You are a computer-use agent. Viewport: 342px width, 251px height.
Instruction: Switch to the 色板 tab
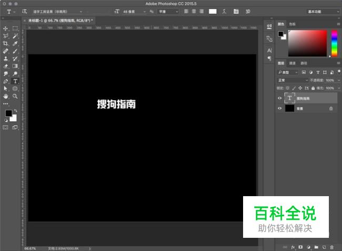[x=292, y=24]
